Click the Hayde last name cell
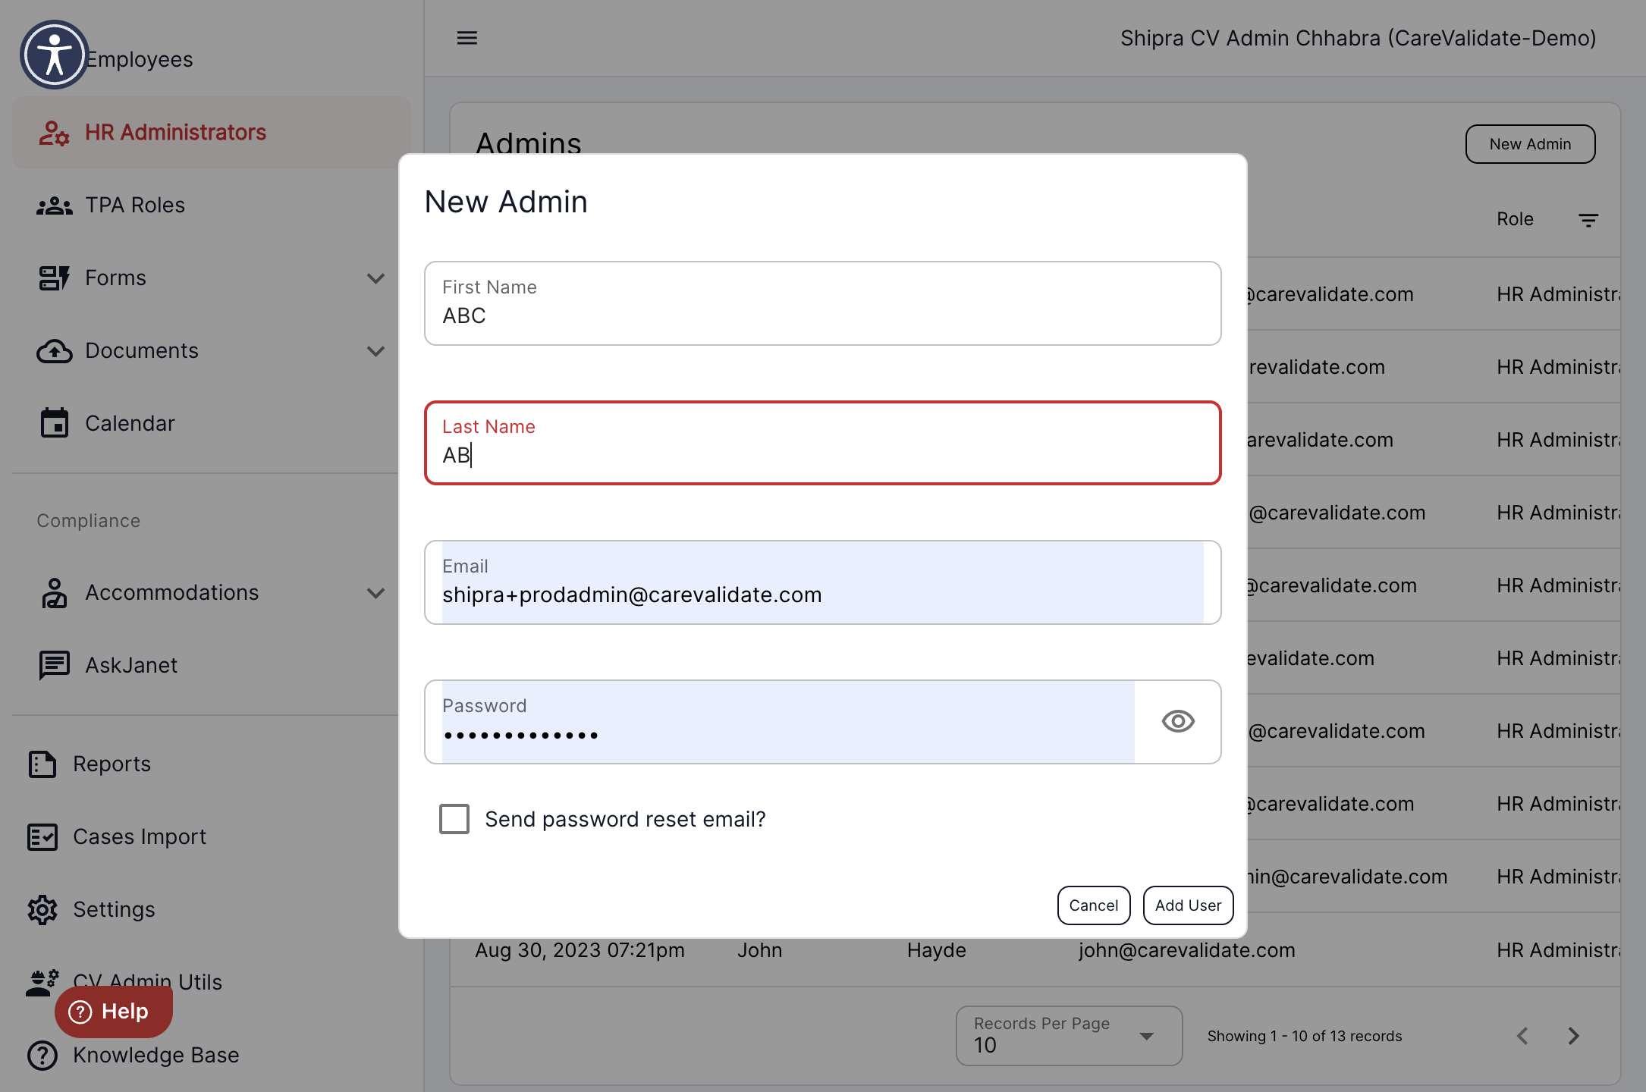 937,950
